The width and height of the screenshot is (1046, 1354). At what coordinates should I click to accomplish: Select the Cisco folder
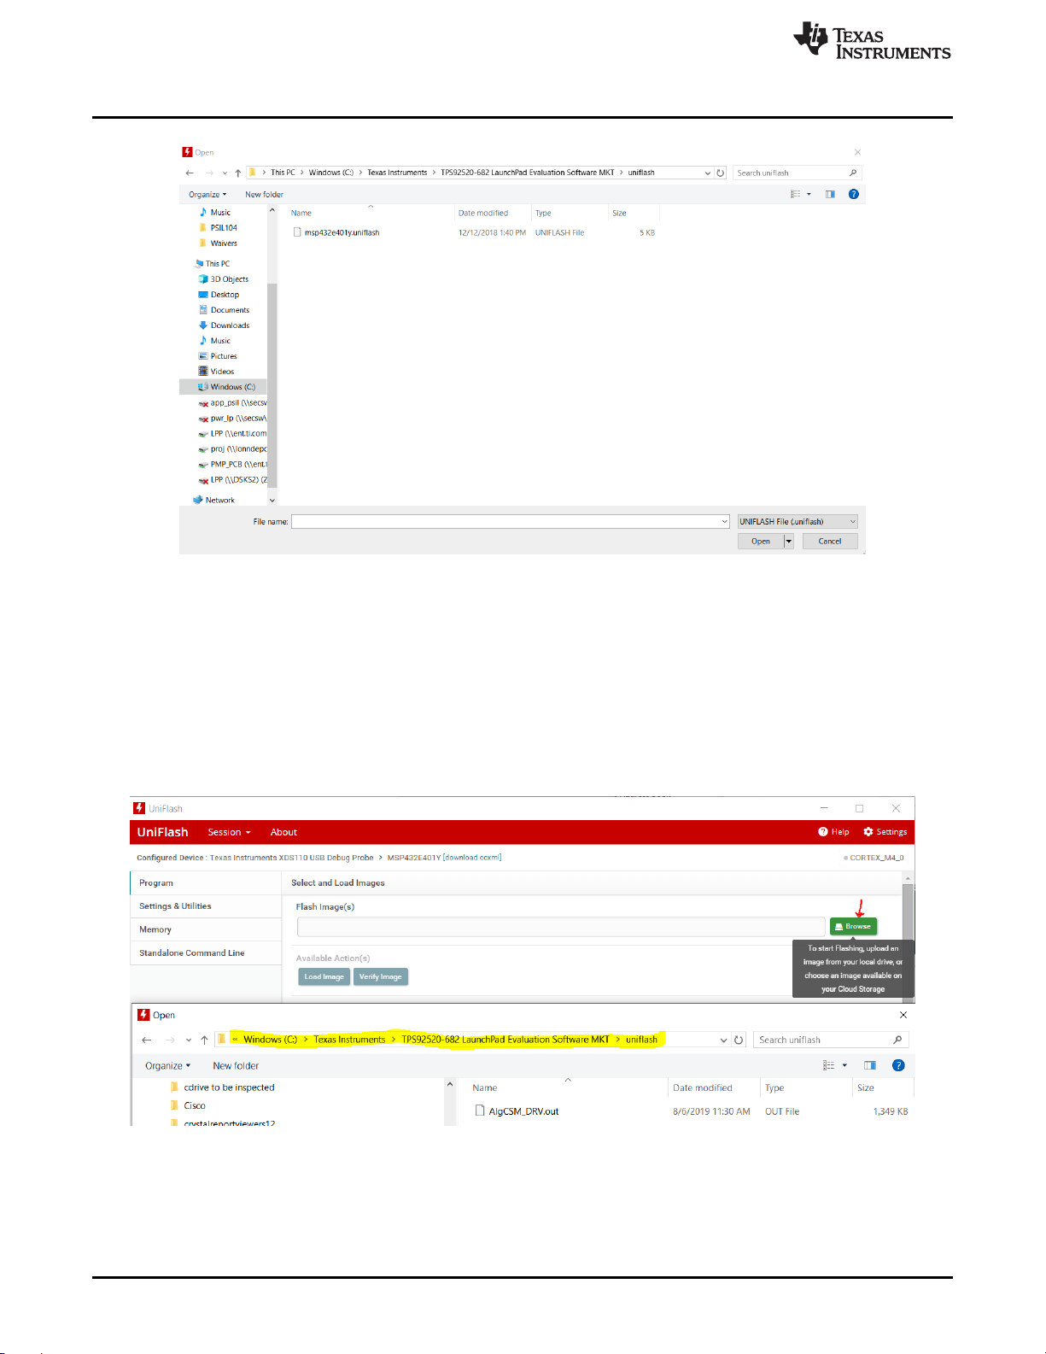coord(188,1105)
